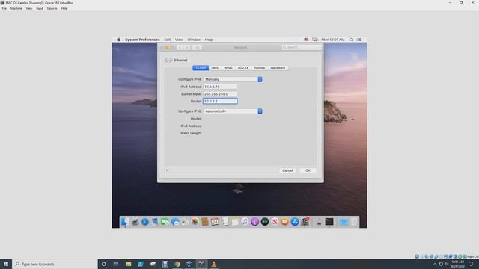Screen dimensions: 479x269
Task: Click the Network window Search field
Action: 302,47
